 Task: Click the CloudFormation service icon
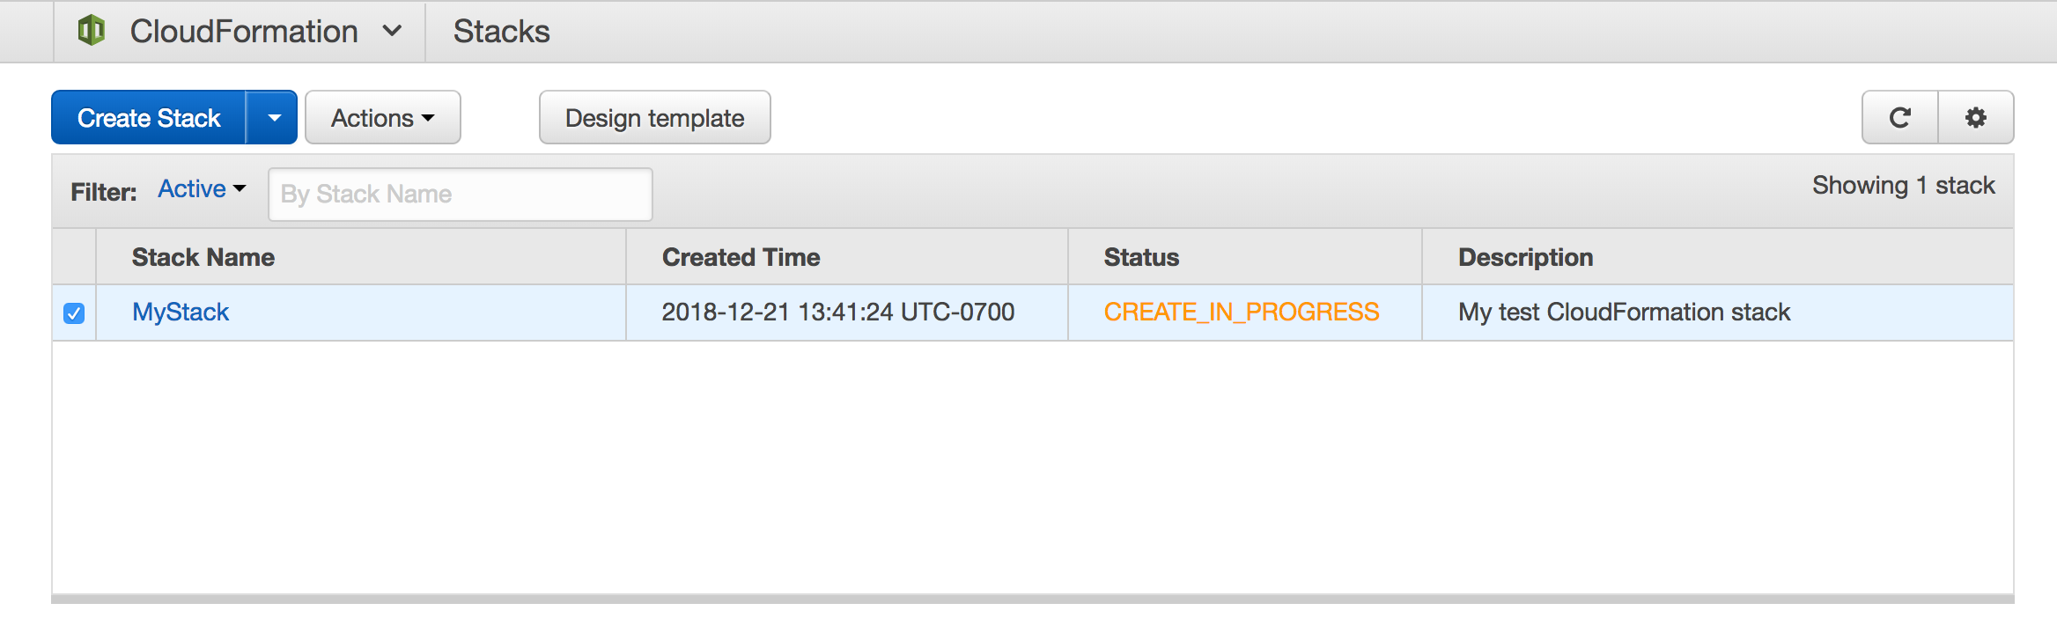click(93, 29)
